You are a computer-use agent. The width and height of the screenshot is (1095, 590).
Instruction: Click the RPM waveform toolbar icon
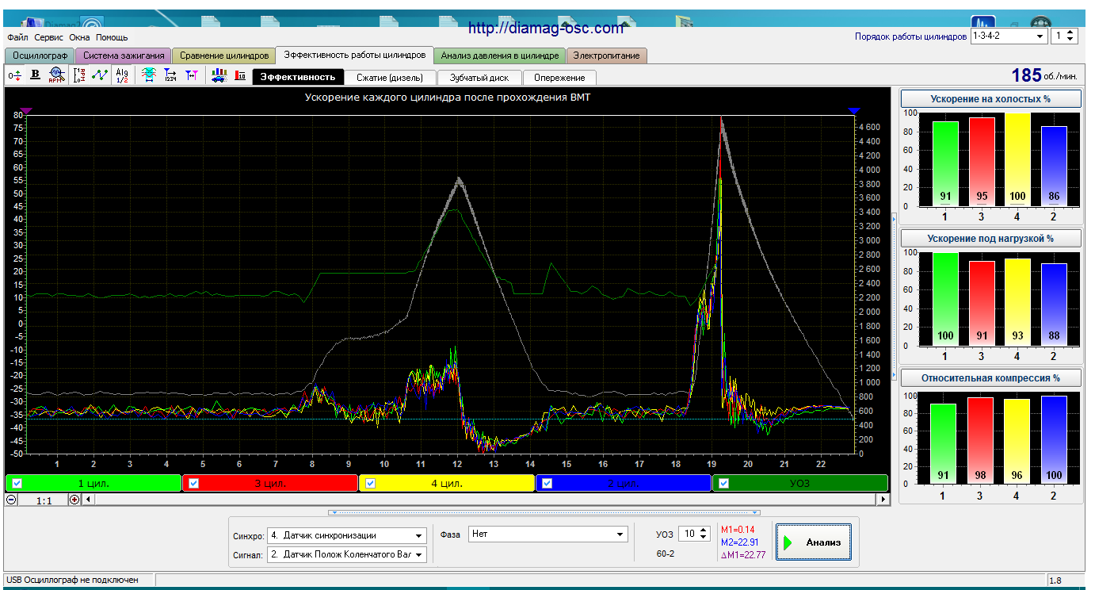click(x=55, y=75)
